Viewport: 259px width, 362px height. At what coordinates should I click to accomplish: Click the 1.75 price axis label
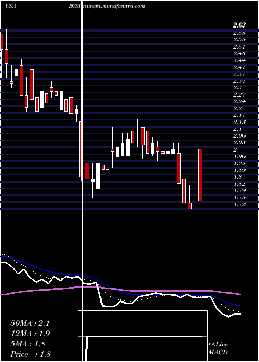pyautogui.click(x=239, y=198)
